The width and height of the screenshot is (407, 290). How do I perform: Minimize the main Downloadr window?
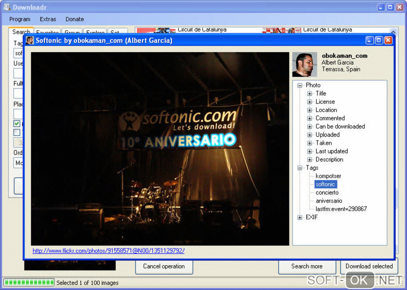point(381,7)
